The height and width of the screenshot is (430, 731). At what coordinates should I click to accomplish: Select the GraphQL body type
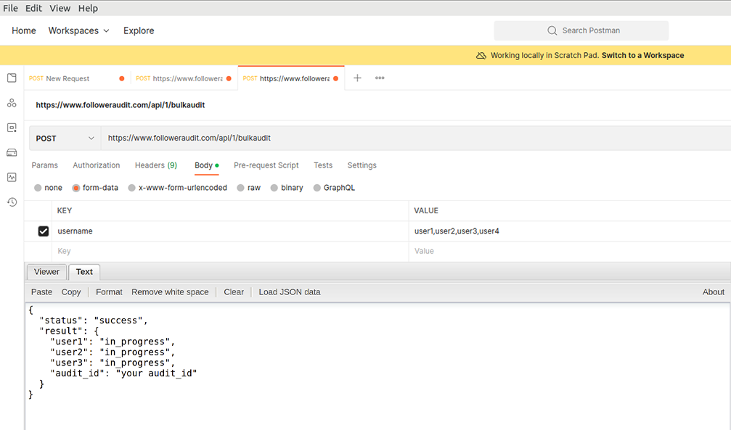coord(317,188)
